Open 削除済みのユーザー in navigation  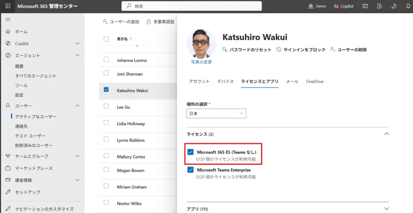click(34, 145)
